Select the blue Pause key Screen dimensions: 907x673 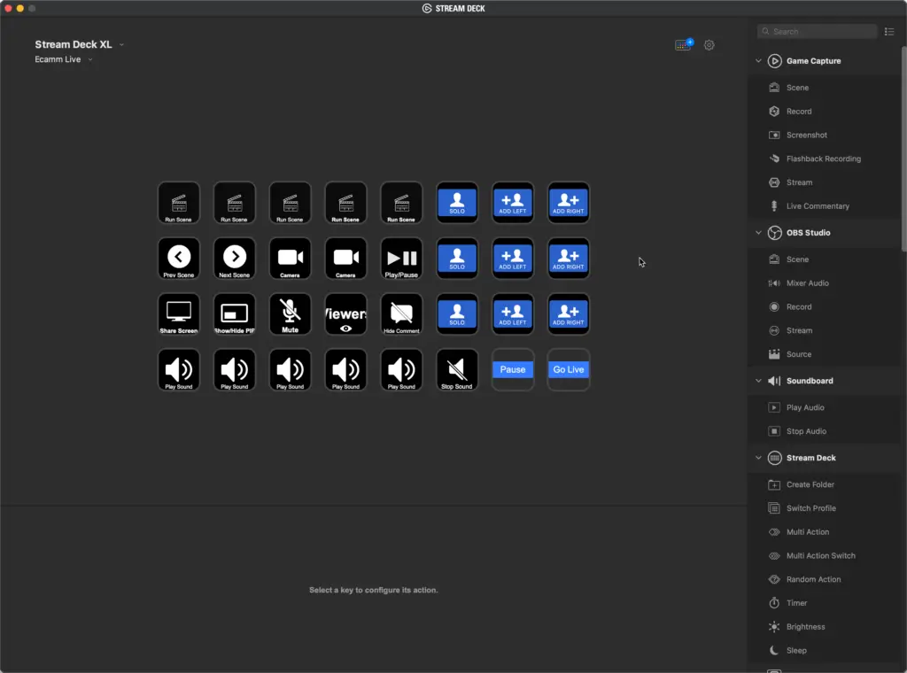[513, 369]
